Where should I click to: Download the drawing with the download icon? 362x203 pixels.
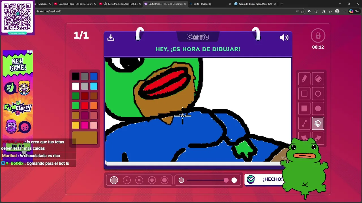click(111, 37)
